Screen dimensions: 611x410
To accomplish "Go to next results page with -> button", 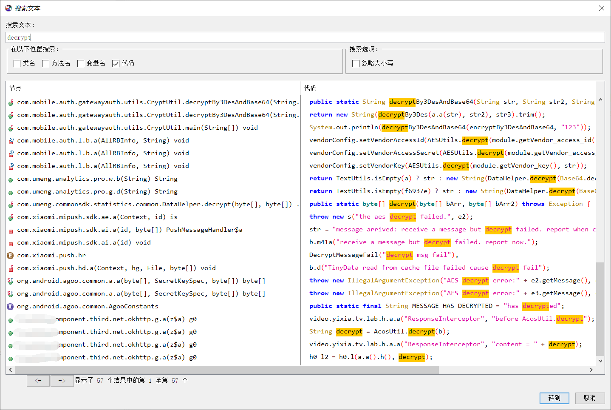I will coord(62,381).
